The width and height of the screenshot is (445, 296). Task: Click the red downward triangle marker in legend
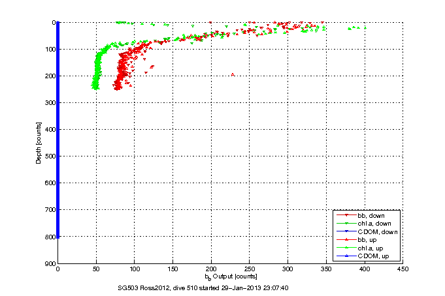(x=346, y=215)
